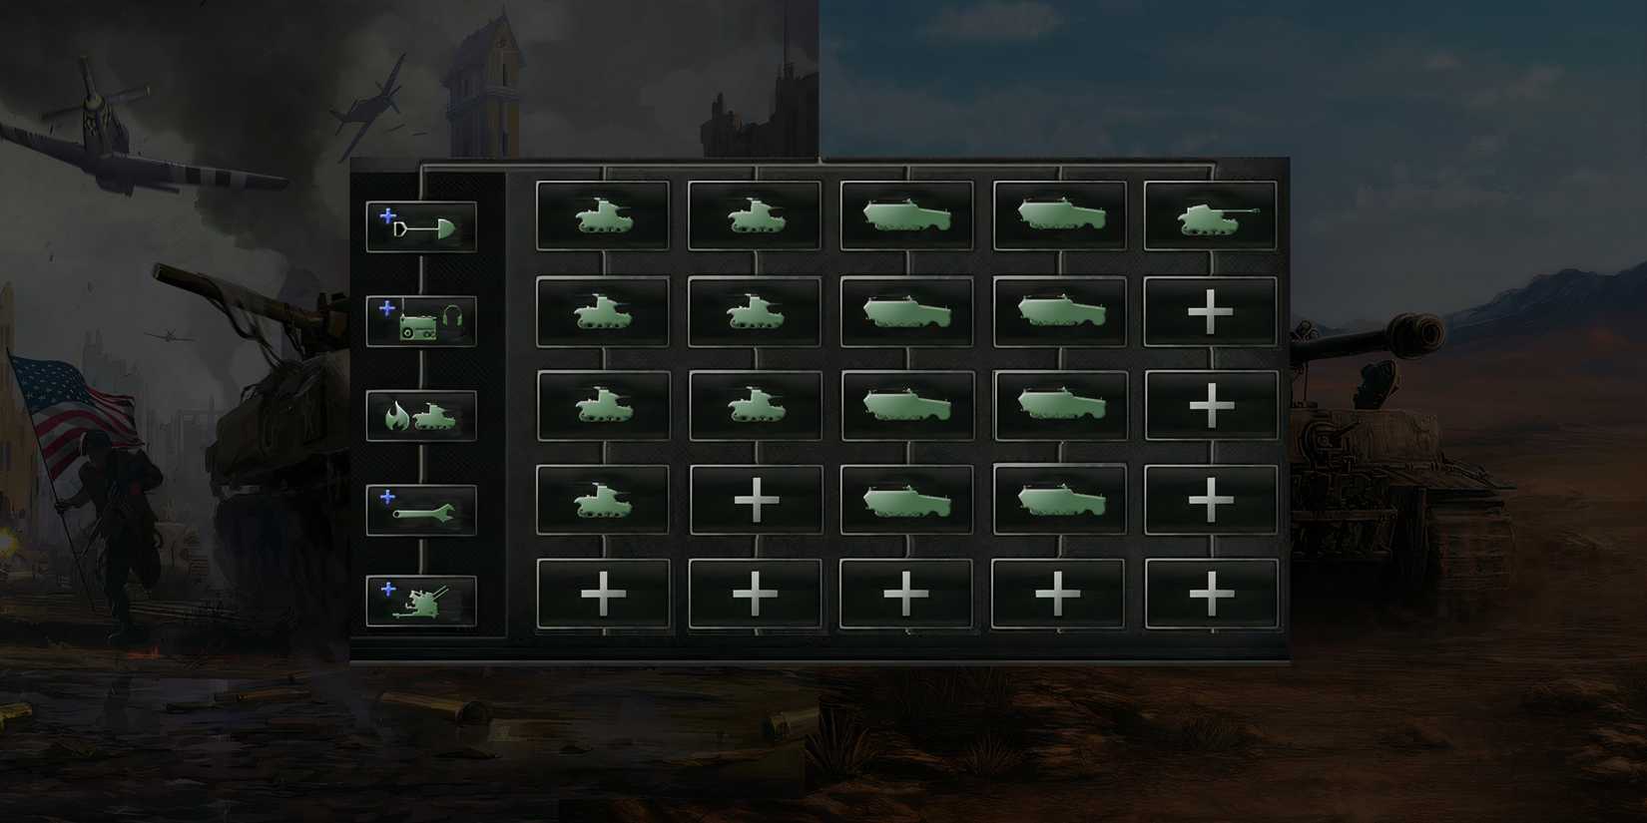Add a battalion in third column, bottom row
The height and width of the screenshot is (823, 1647).
click(906, 595)
